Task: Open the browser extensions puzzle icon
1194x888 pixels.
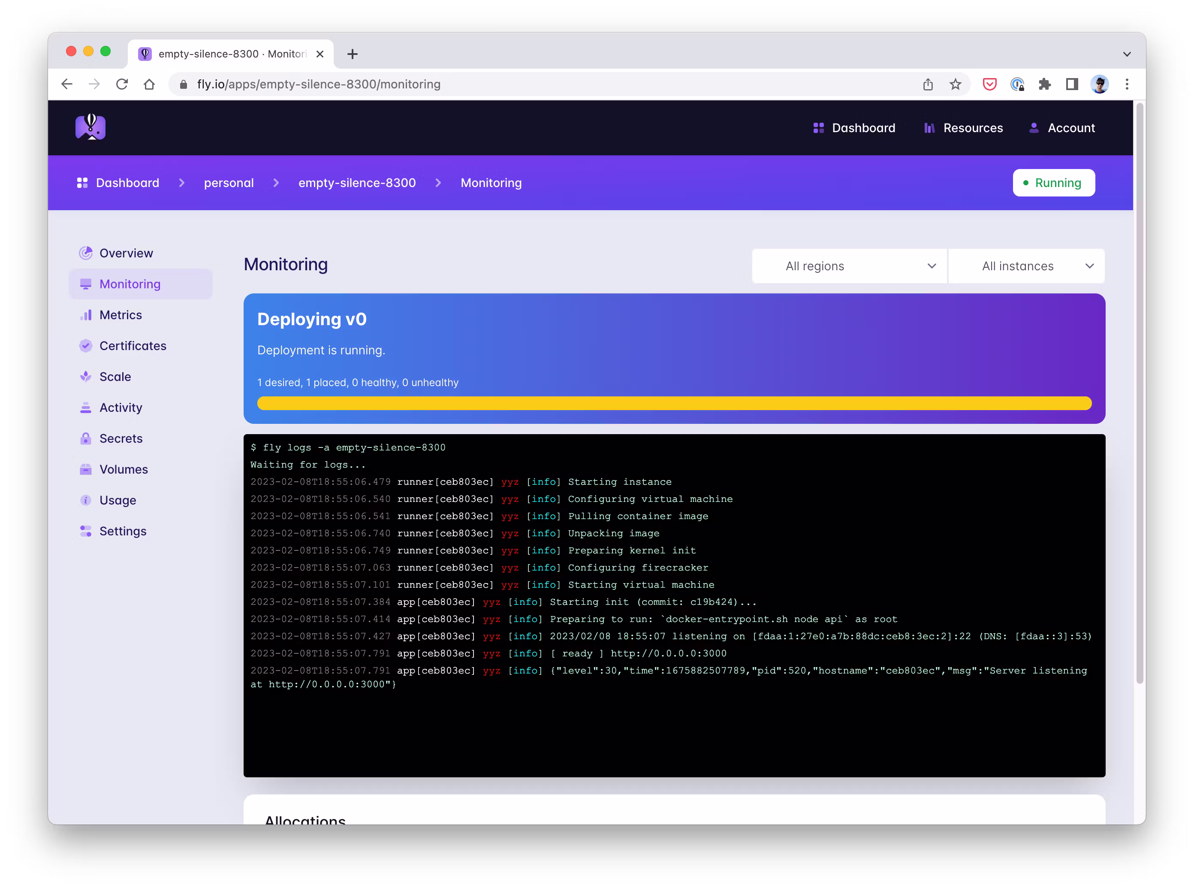Action: pyautogui.click(x=1044, y=85)
